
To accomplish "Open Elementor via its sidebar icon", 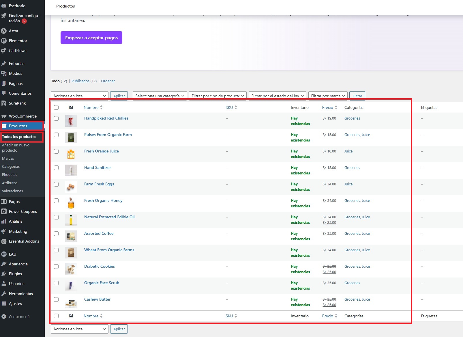I will (4, 41).
